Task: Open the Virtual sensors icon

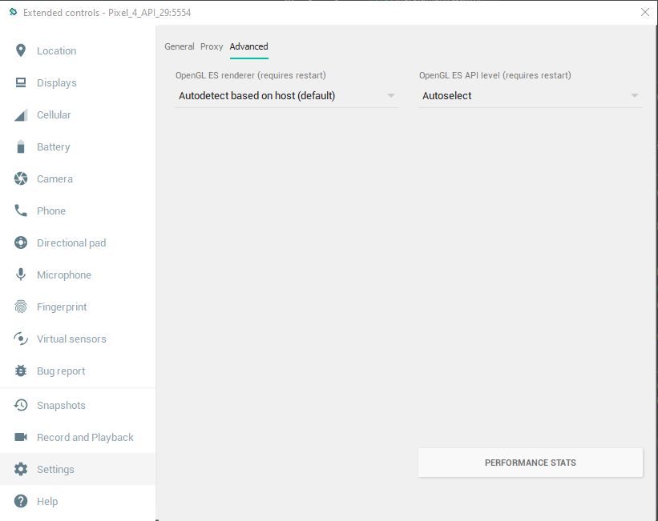Action: pos(19,339)
